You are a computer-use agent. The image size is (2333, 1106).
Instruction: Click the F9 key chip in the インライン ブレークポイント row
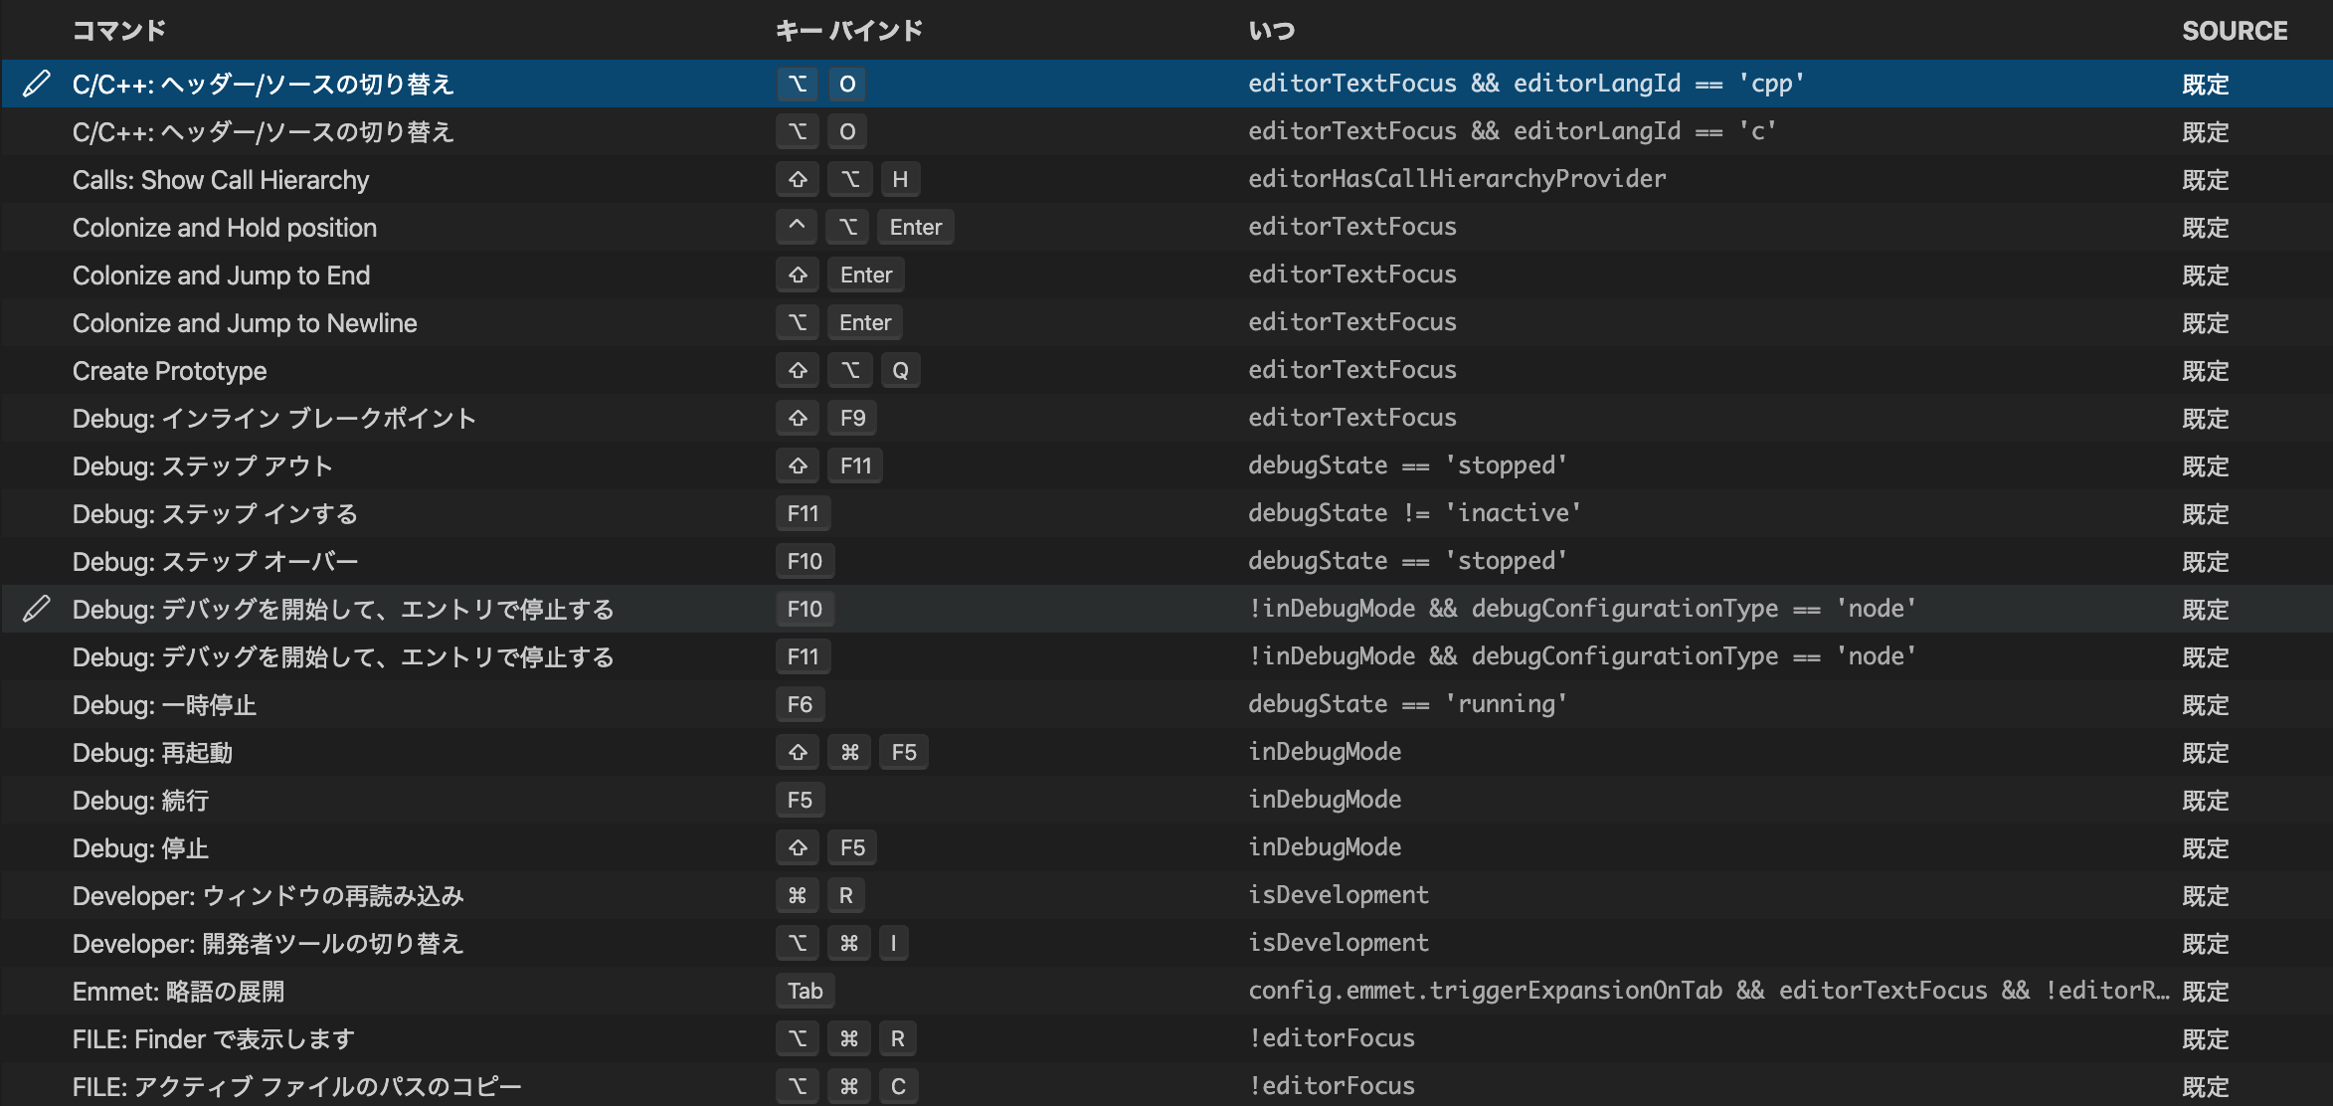852,418
